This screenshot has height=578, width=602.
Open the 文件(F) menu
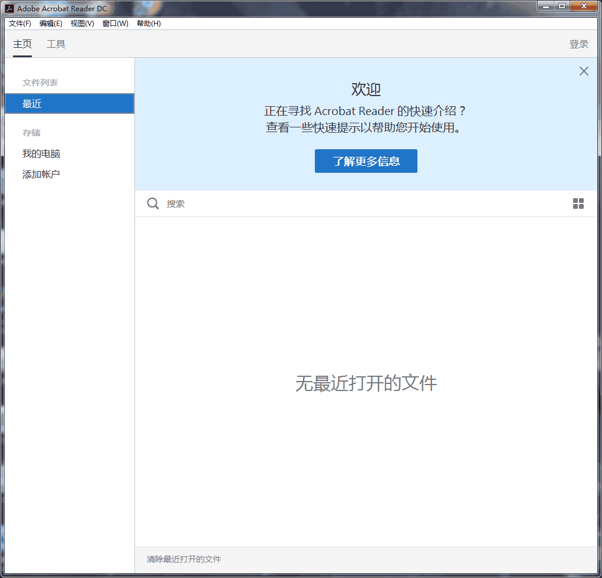(20, 24)
